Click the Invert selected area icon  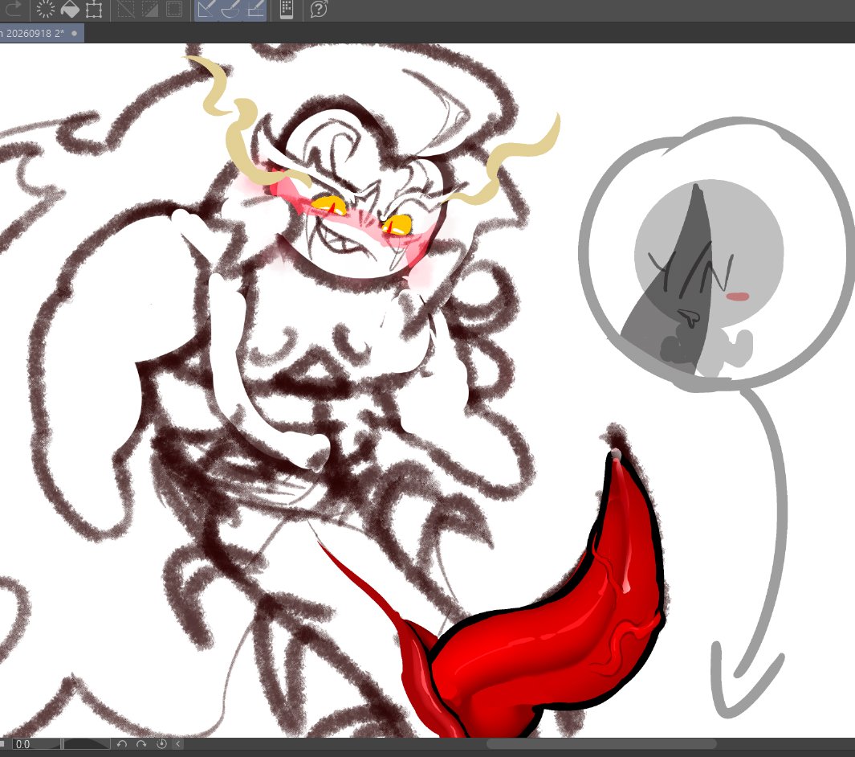[x=150, y=9]
